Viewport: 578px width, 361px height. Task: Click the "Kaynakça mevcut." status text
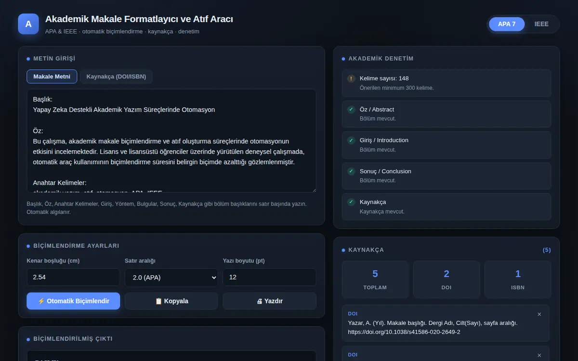(x=382, y=211)
